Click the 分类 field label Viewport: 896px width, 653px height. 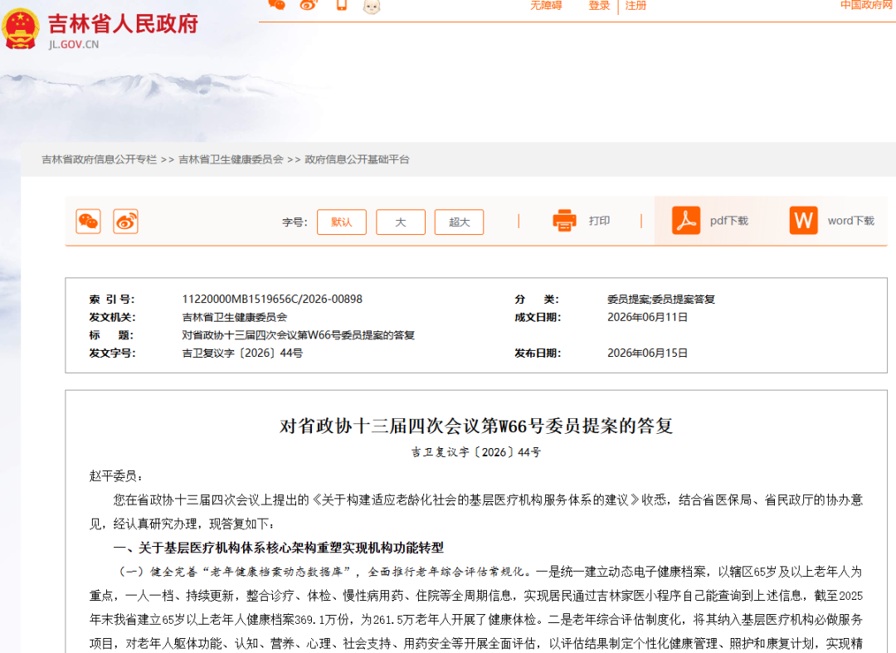pos(537,300)
